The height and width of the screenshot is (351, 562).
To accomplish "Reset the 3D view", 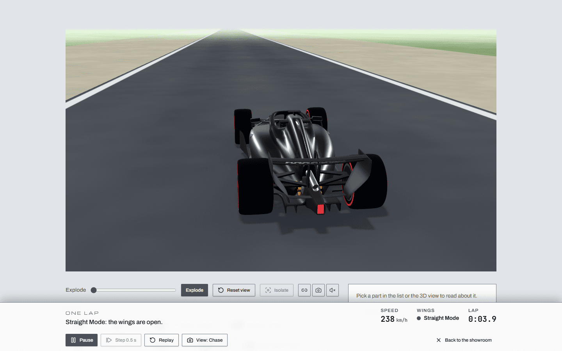I will (234, 290).
